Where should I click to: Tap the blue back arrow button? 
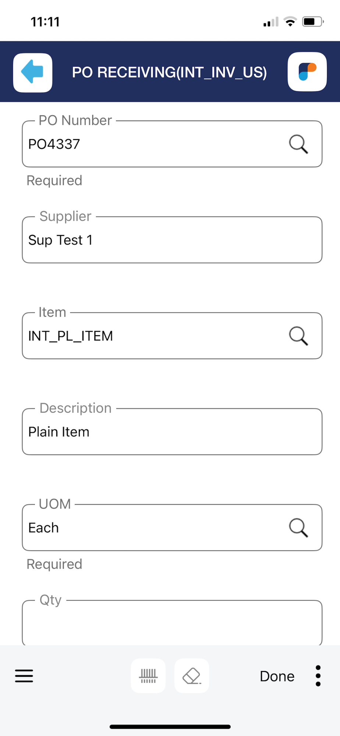click(33, 72)
